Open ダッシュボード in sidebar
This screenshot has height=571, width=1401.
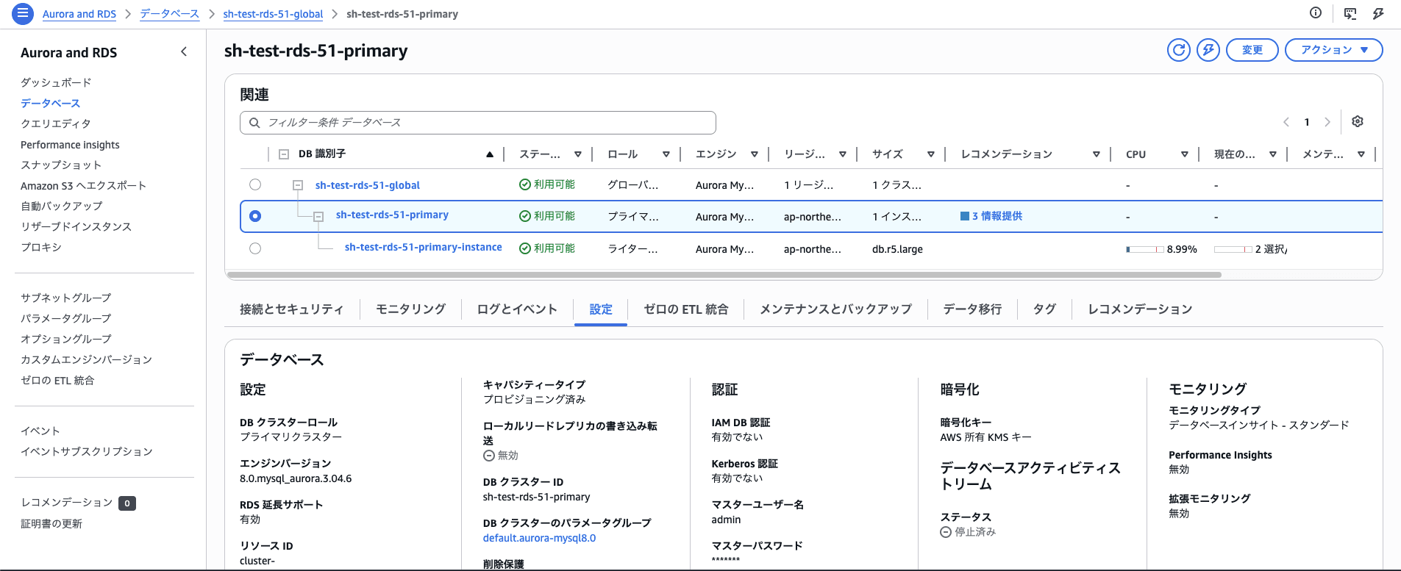point(56,82)
